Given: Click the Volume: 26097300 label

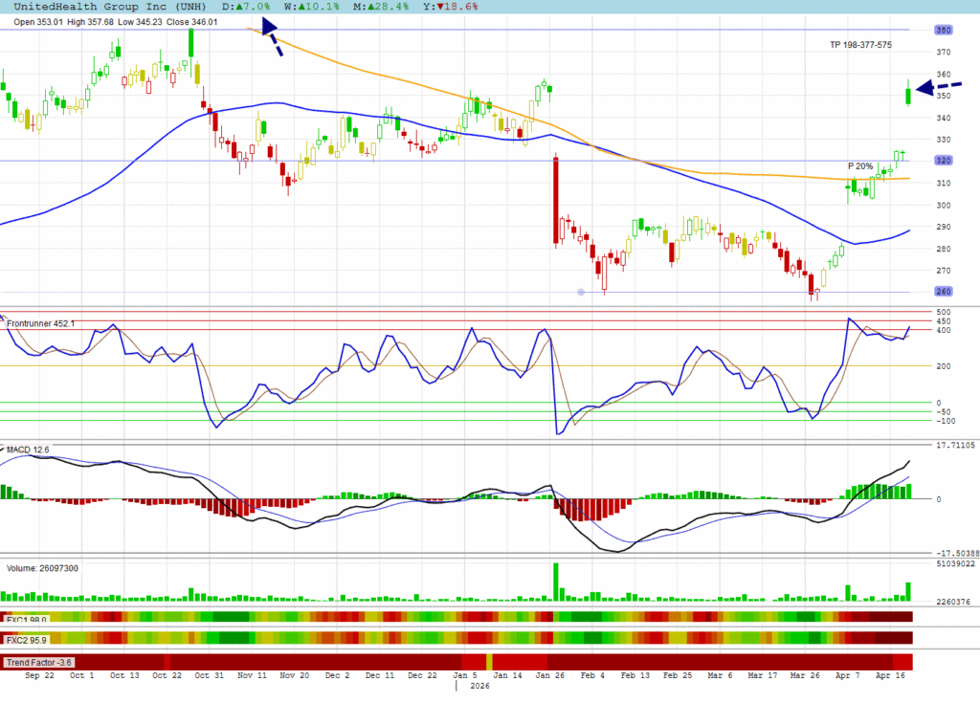Looking at the screenshot, I should 43,567.
